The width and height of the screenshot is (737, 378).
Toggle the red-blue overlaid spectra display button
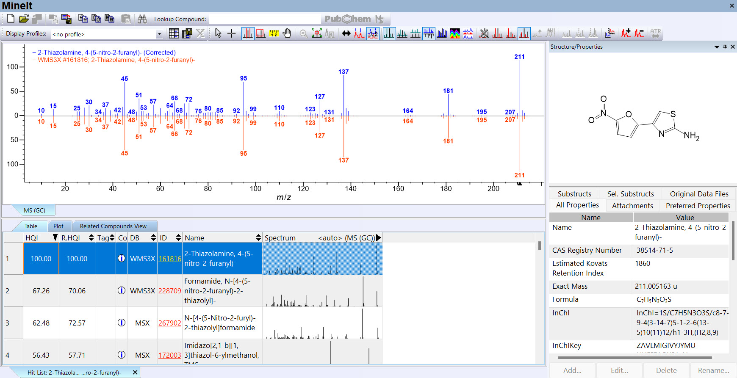pyautogui.click(x=373, y=33)
